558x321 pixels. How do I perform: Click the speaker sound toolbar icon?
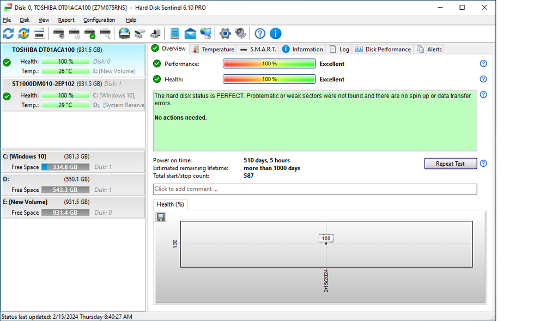240,33
